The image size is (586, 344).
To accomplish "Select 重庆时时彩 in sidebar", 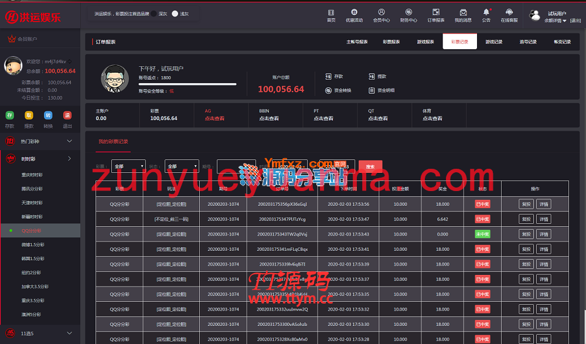I will (32, 175).
